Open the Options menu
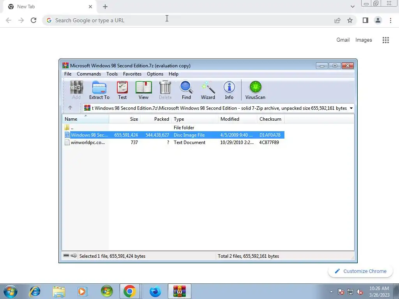This screenshot has width=399, height=299. tap(155, 74)
